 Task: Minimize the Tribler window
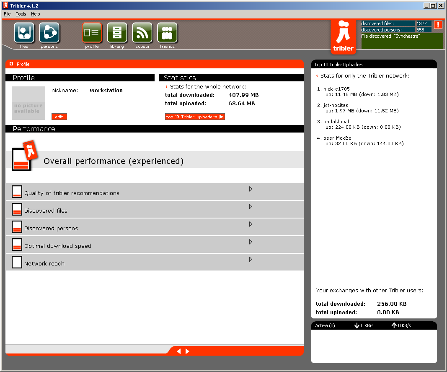tap(426, 6)
